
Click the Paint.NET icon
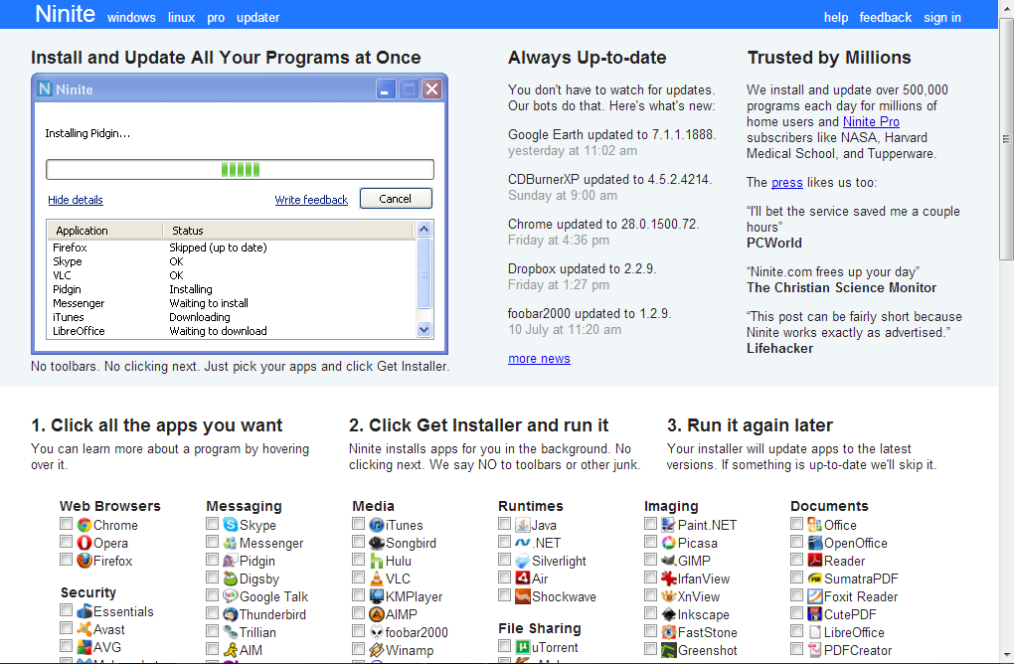tap(669, 525)
